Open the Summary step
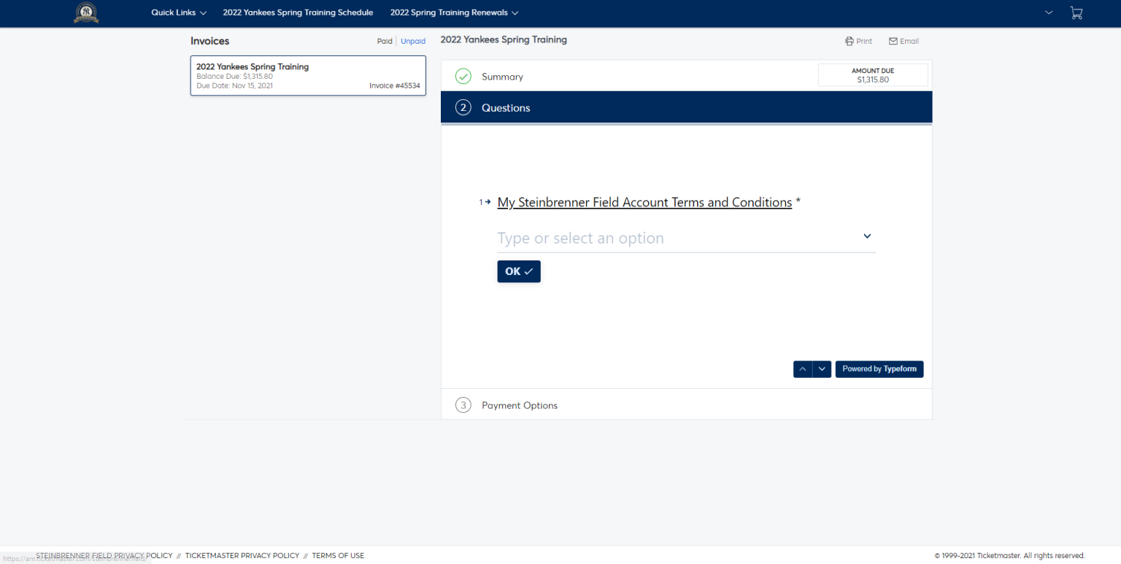The height and width of the screenshot is (564, 1121). (502, 77)
